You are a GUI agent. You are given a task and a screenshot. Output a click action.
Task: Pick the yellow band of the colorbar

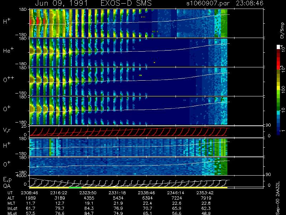(278, 88)
